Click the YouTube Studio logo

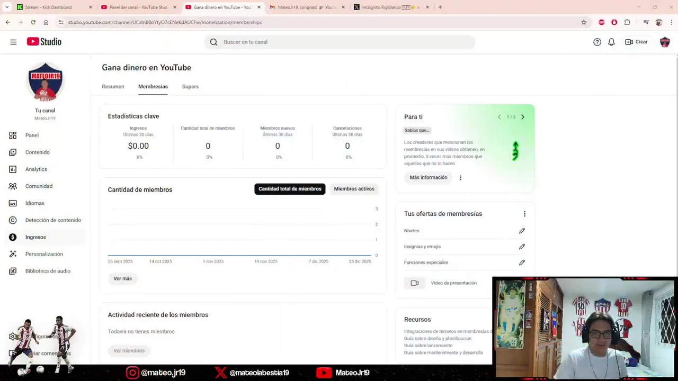[44, 42]
